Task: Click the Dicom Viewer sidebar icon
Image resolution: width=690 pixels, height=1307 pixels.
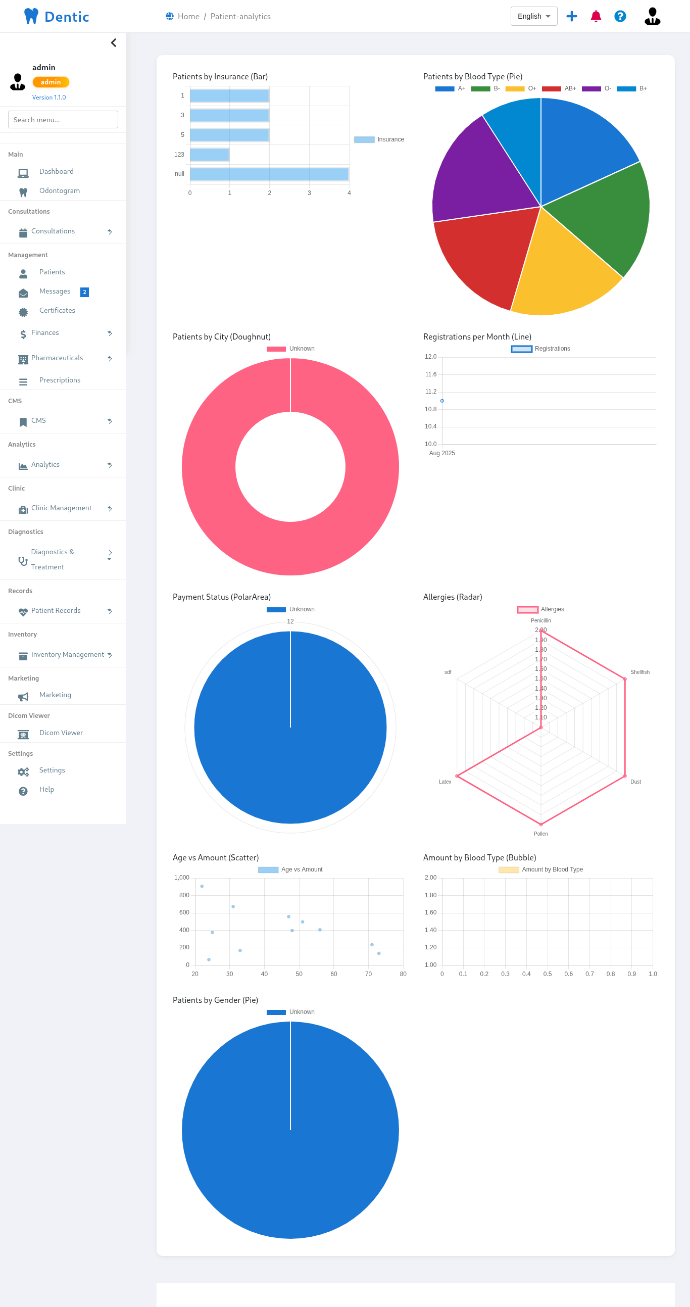Action: pos(23,734)
